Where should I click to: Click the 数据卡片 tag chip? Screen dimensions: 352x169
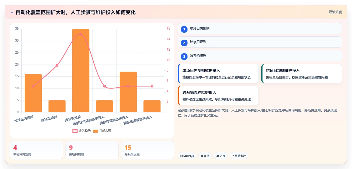coord(239,156)
